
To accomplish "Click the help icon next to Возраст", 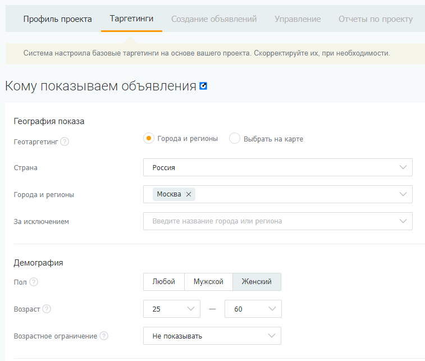I will pyautogui.click(x=47, y=309).
